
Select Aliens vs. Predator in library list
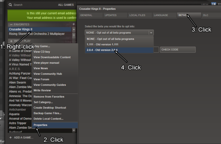pyautogui.click(x=20, y=91)
